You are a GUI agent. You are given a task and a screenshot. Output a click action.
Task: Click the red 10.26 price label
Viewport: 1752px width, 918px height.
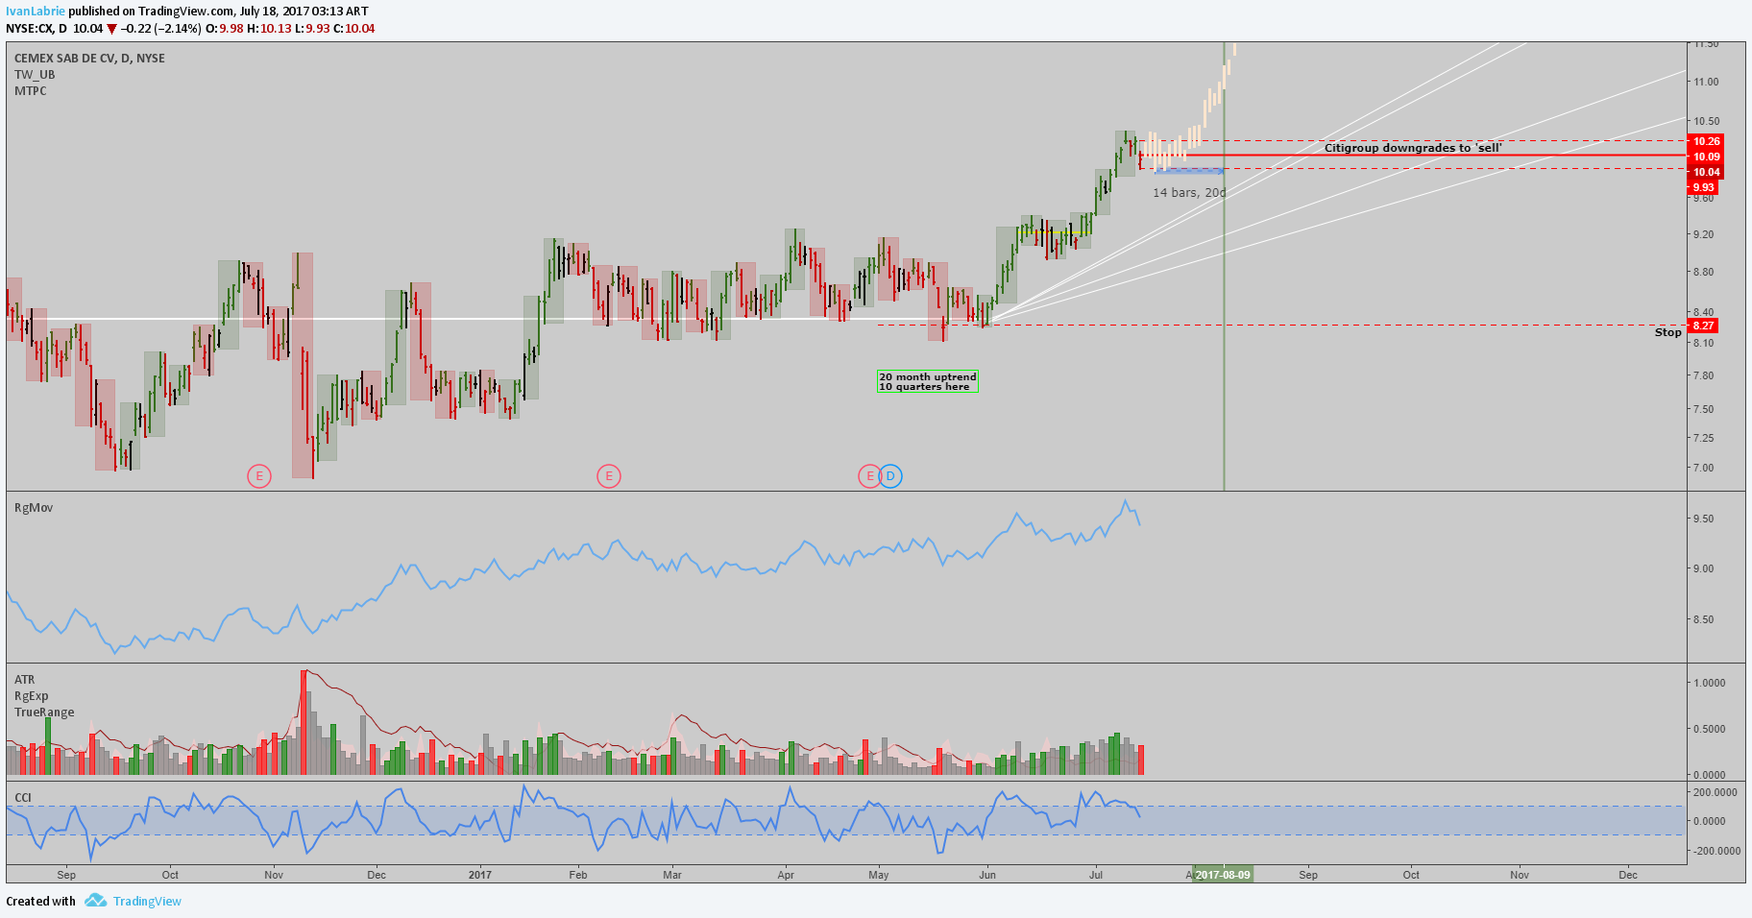(x=1706, y=141)
